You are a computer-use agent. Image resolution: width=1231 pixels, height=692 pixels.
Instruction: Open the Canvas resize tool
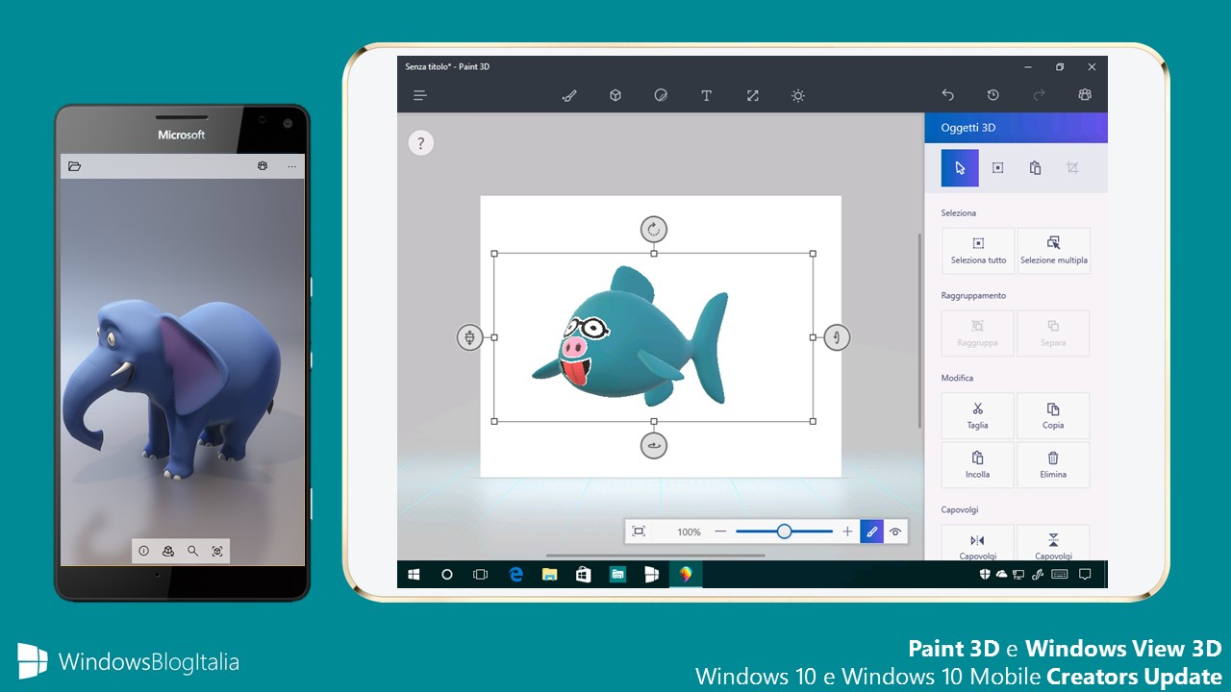coord(753,95)
